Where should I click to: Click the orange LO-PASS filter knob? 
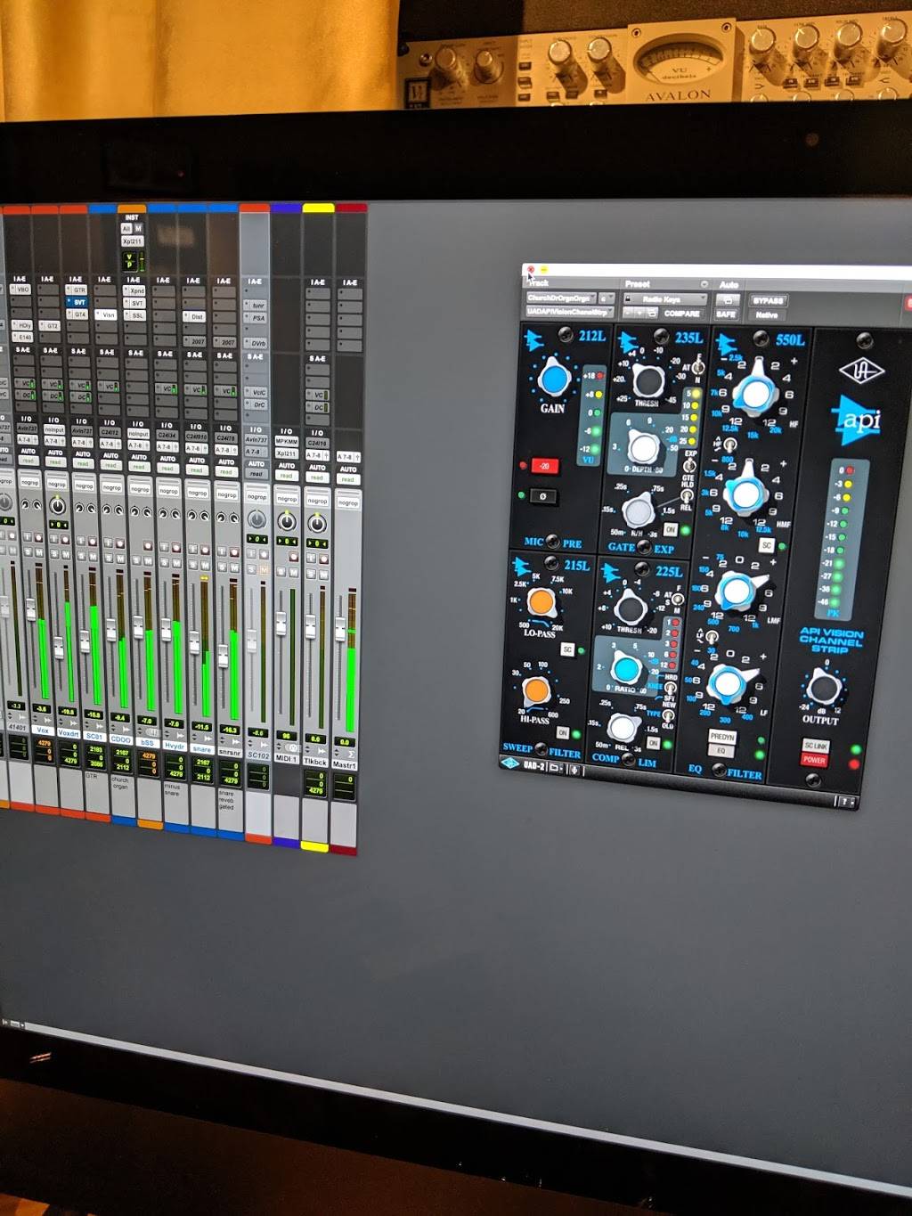tap(541, 603)
